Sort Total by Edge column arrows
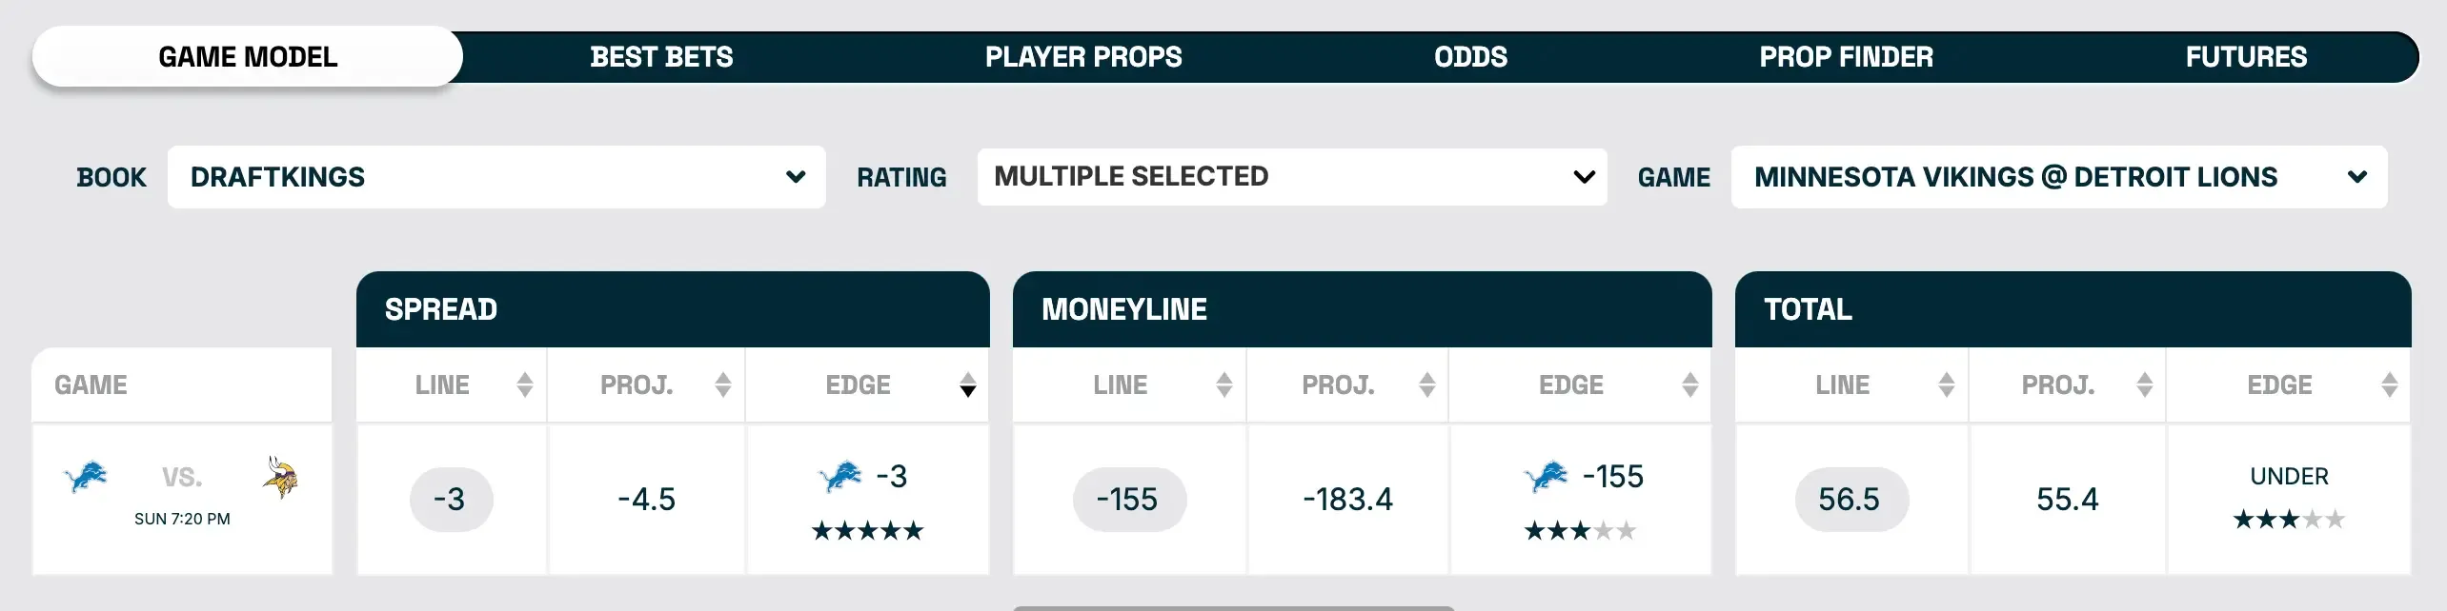Viewport: 2447px width, 611px height. [x=2390, y=384]
